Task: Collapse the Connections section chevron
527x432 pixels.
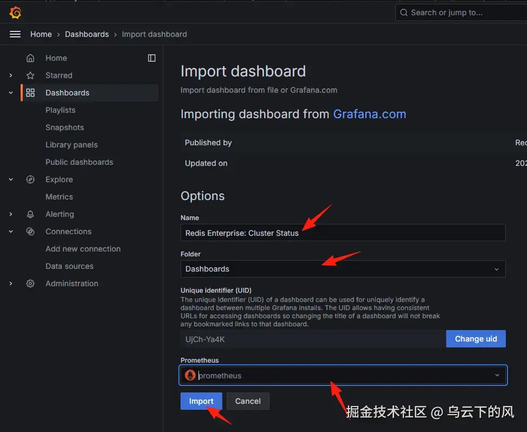Action: point(11,231)
